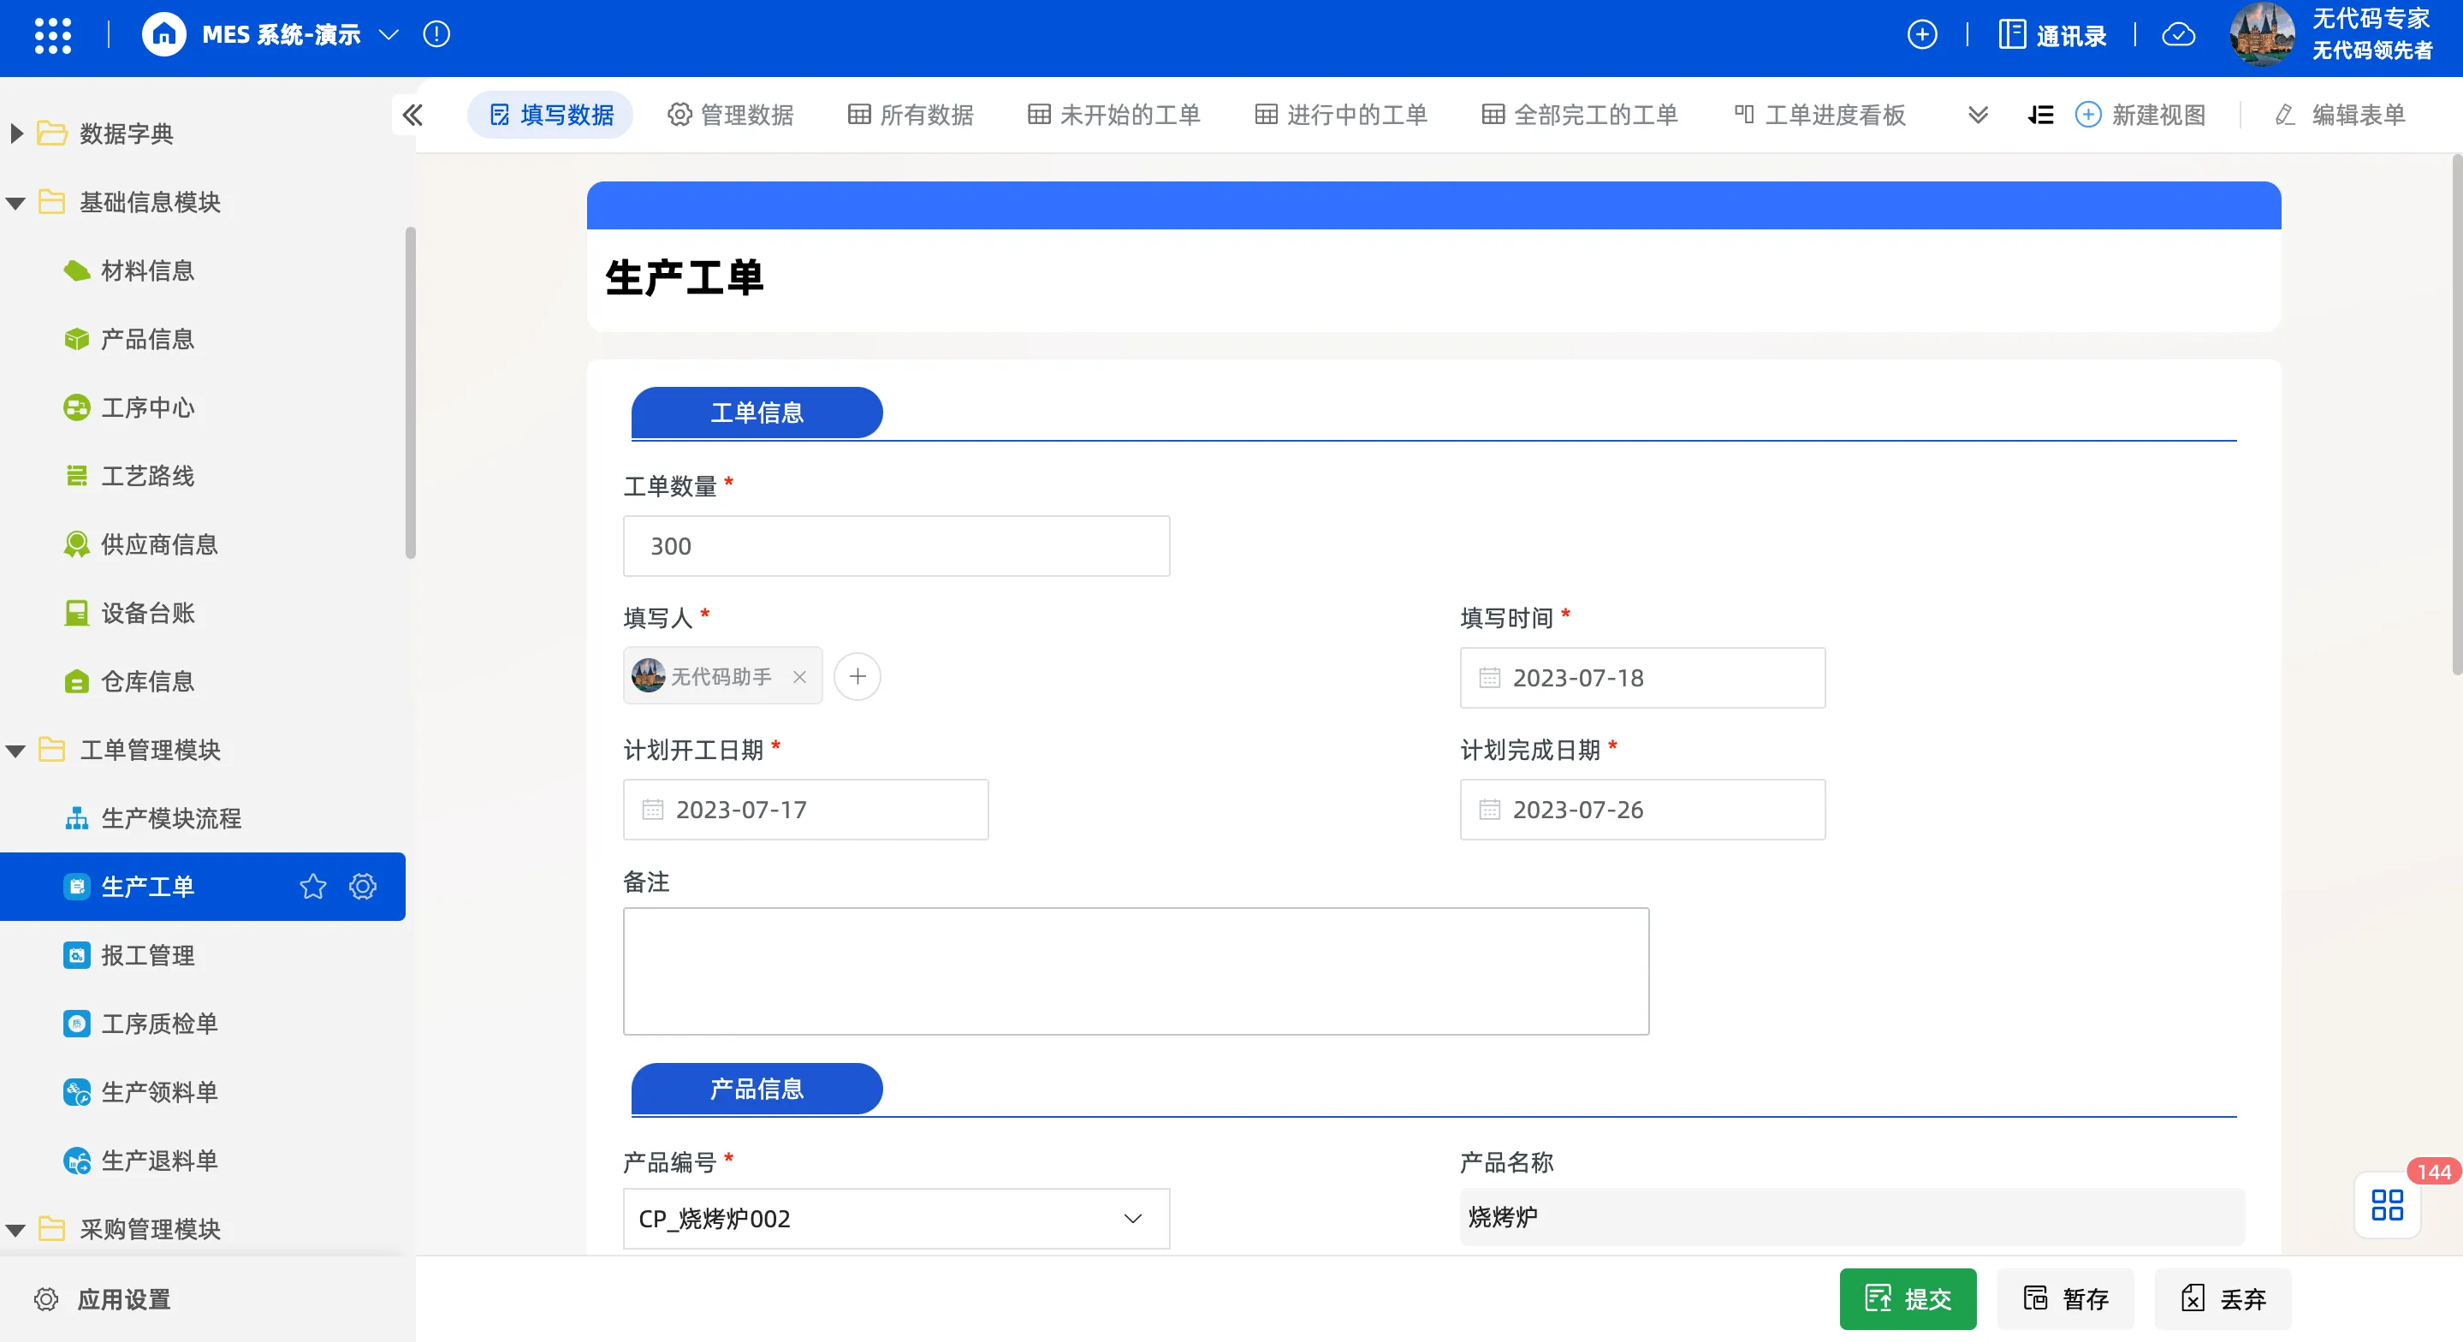Click the floating grid widget with 144 badge

[x=2387, y=1204]
